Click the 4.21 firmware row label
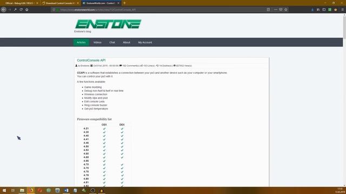 (86, 128)
